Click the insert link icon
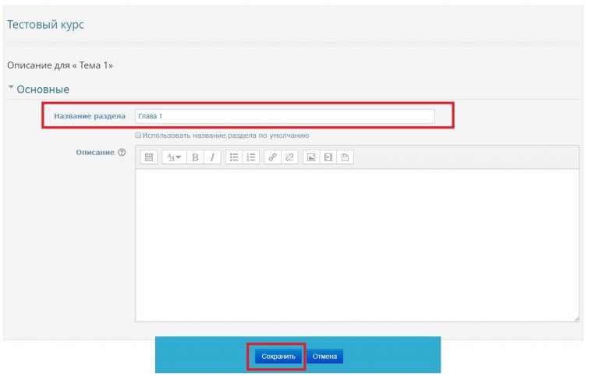This screenshot has width=599, height=376. 273,157
